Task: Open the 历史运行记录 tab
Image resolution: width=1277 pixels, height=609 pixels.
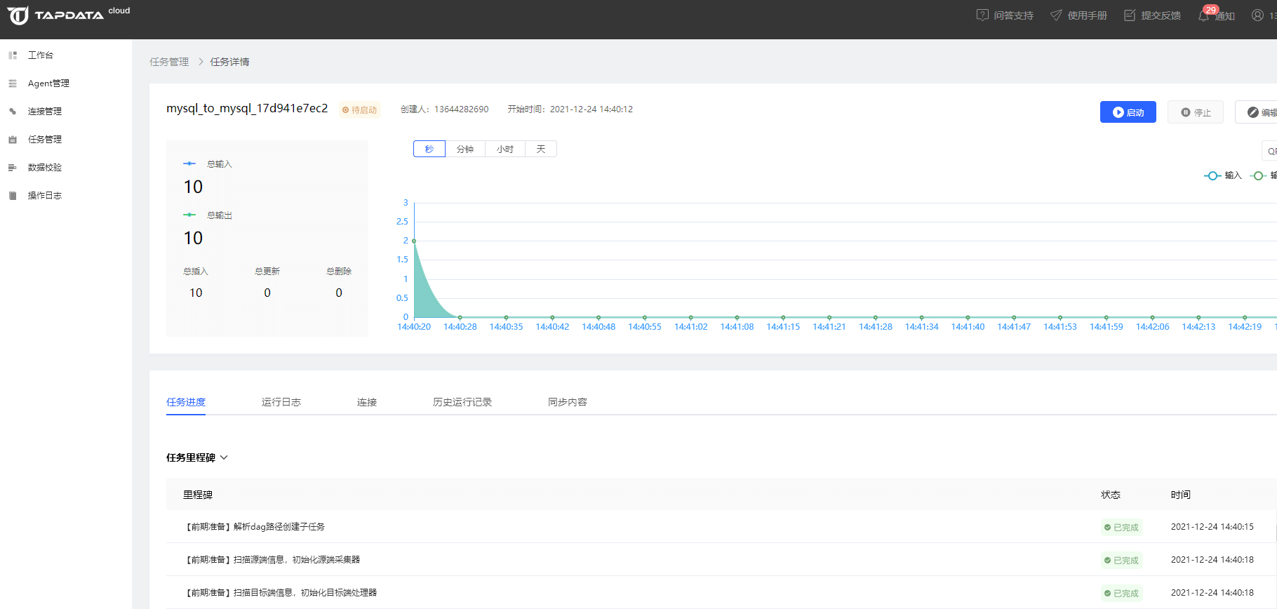Action: [462, 402]
